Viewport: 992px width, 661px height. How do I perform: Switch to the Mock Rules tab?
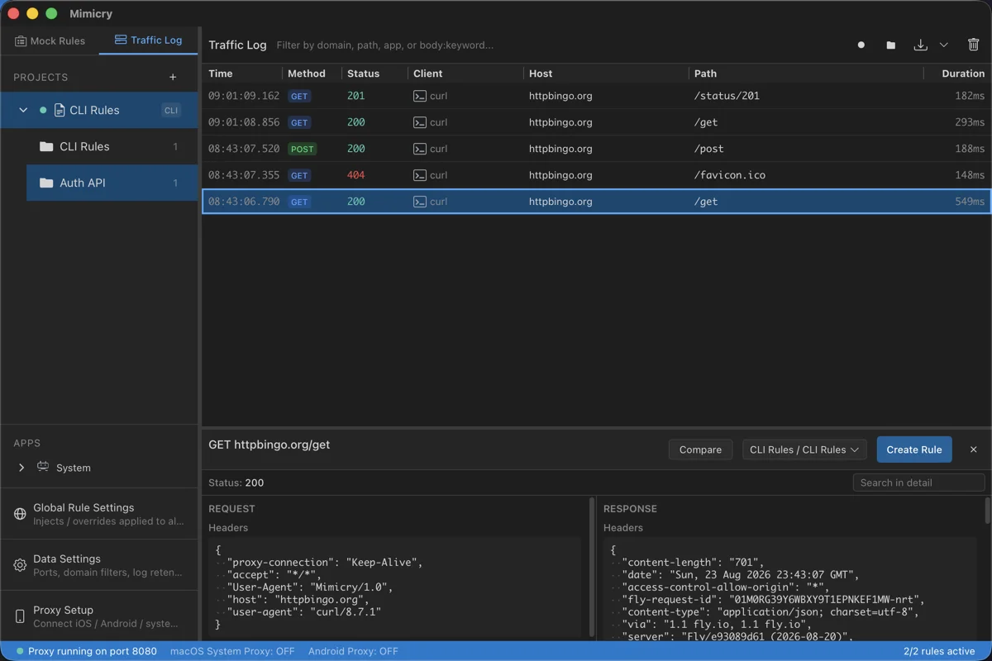point(50,40)
